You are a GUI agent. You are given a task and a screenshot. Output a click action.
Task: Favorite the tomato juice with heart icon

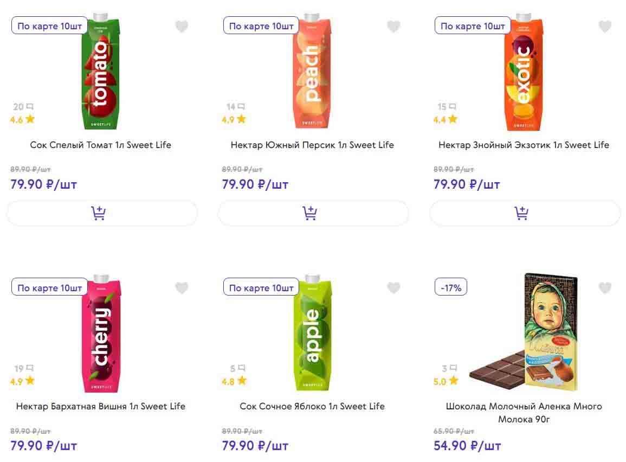click(182, 27)
